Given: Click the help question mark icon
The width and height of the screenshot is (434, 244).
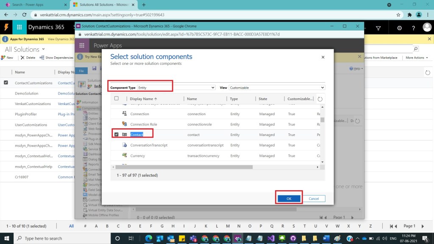Looking at the screenshot, I should (413, 28).
